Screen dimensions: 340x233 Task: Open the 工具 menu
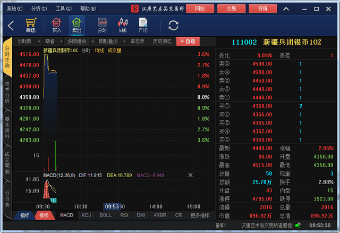point(63,9)
